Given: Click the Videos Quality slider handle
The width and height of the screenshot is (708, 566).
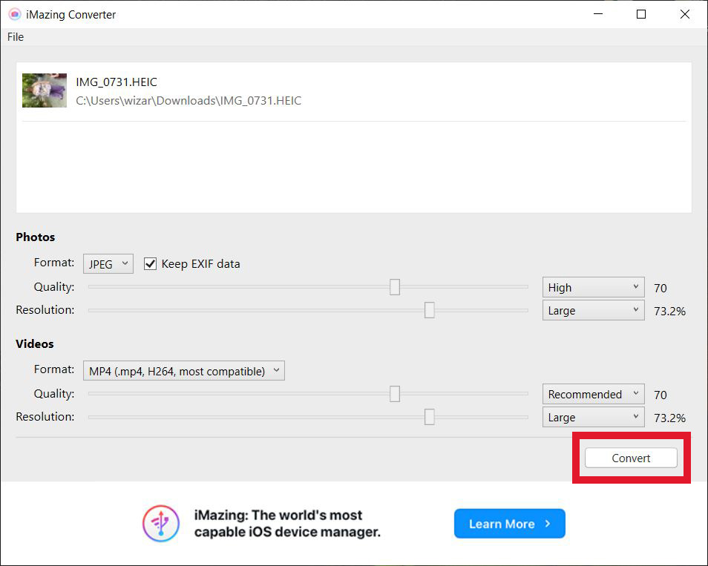Looking at the screenshot, I should click(395, 394).
